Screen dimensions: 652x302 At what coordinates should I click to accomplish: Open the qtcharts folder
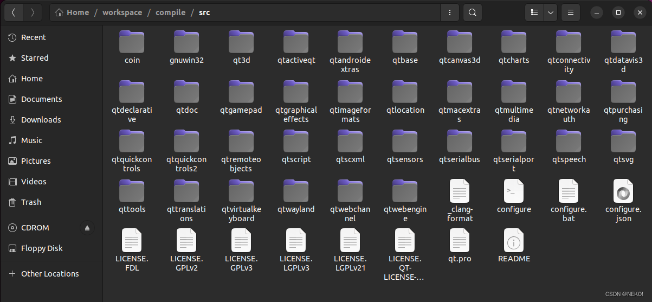[x=514, y=47]
